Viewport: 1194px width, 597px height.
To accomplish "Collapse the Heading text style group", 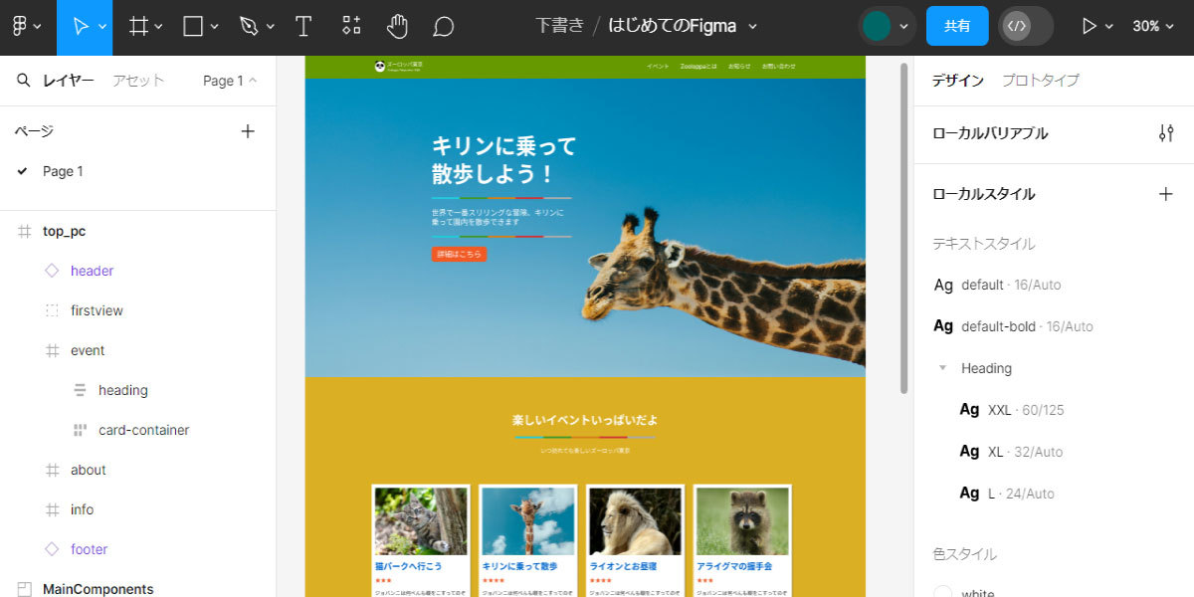I will coord(941,368).
